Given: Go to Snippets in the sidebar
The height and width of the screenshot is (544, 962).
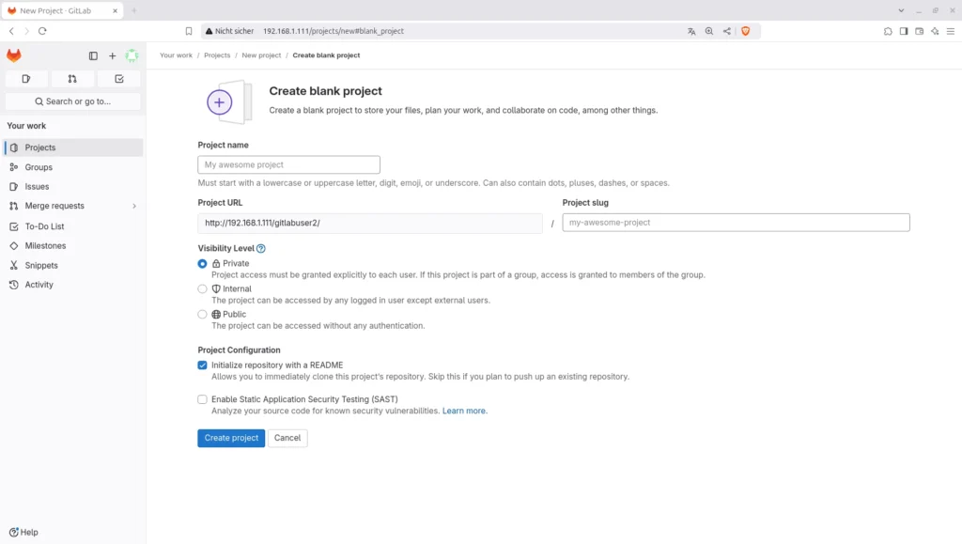Looking at the screenshot, I should coord(41,266).
